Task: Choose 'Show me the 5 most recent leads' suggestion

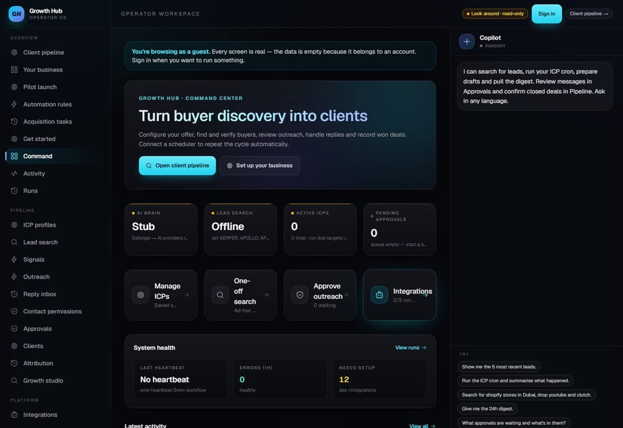Action: 499,366
